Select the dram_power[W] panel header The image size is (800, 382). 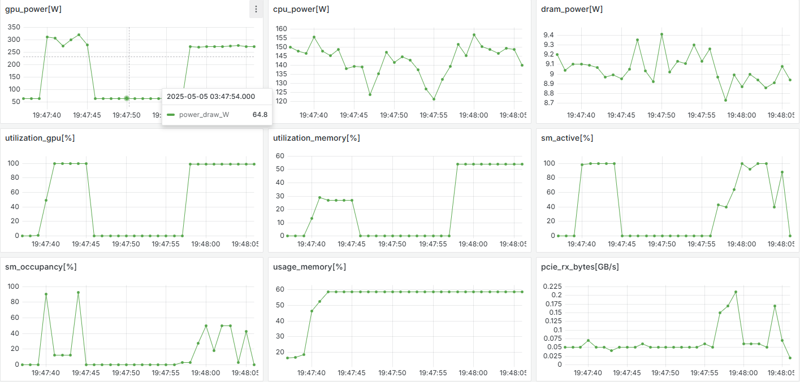coord(572,9)
